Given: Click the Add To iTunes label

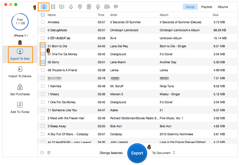Looking at the screenshot, I should 20,112.
